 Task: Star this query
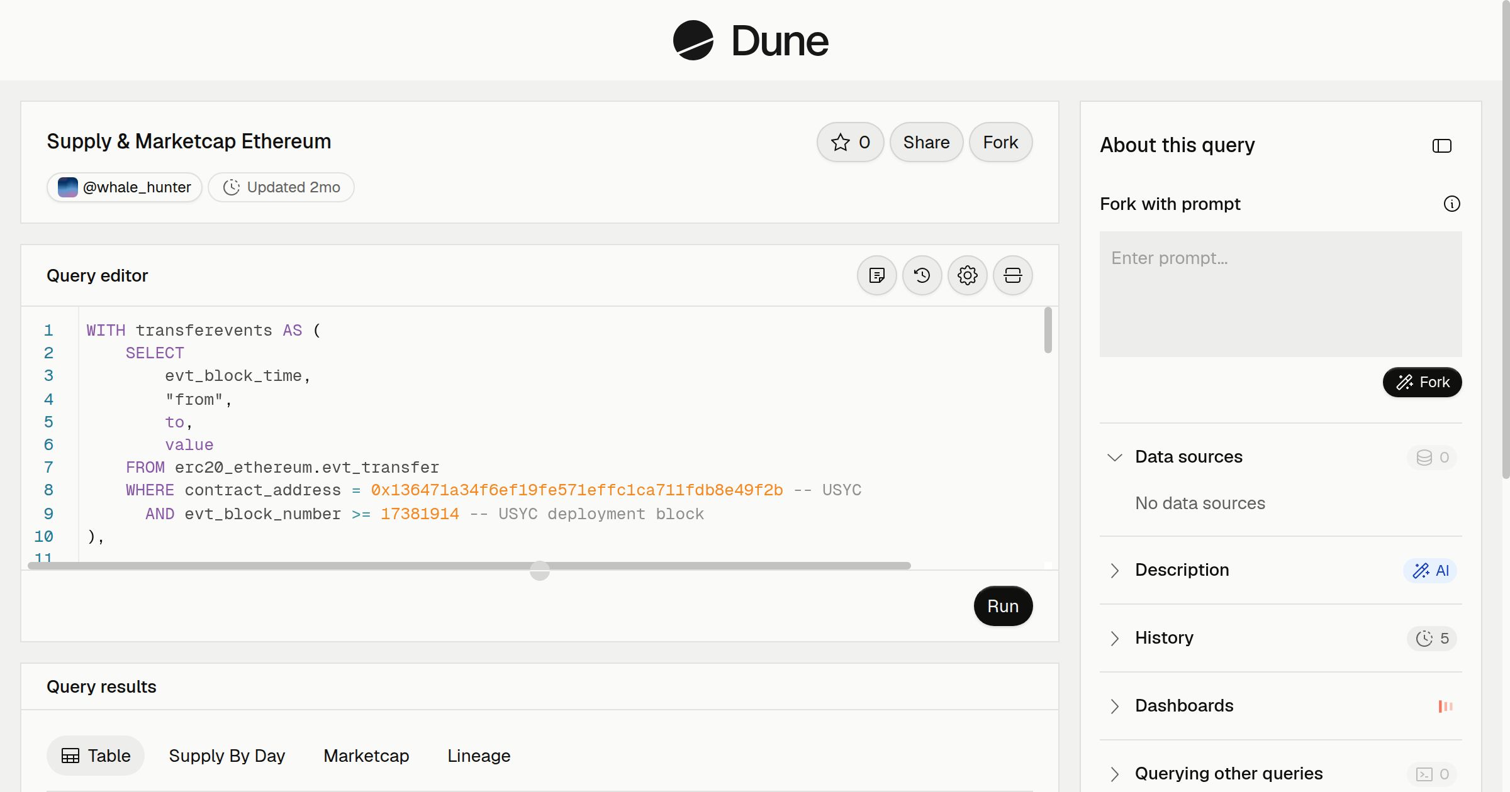point(850,142)
